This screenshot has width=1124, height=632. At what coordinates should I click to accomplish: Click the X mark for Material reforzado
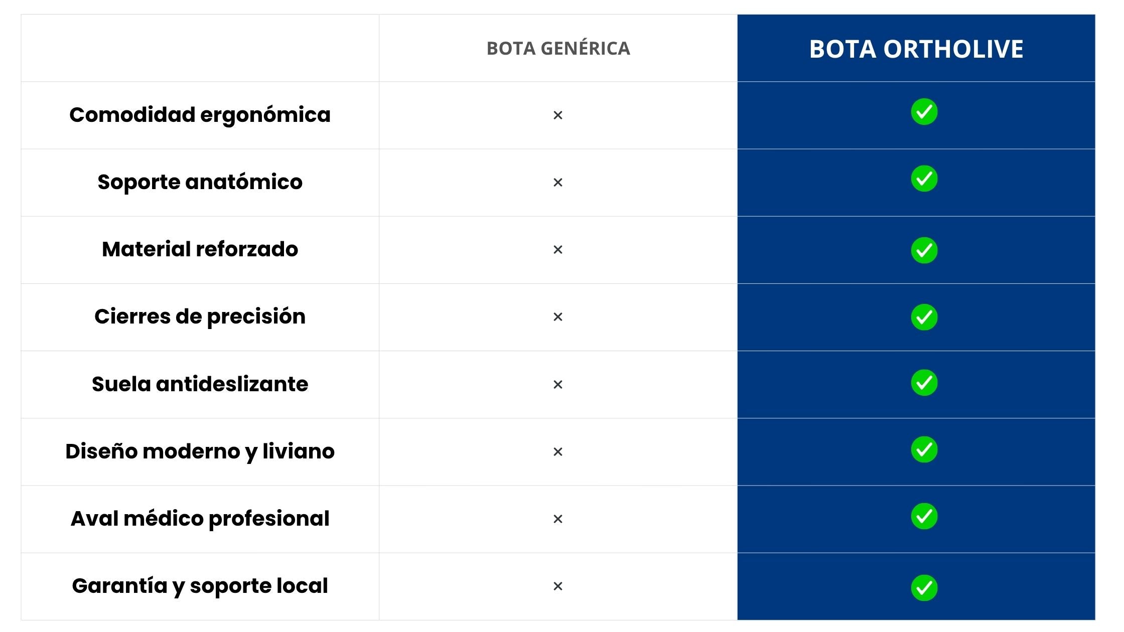(x=557, y=250)
